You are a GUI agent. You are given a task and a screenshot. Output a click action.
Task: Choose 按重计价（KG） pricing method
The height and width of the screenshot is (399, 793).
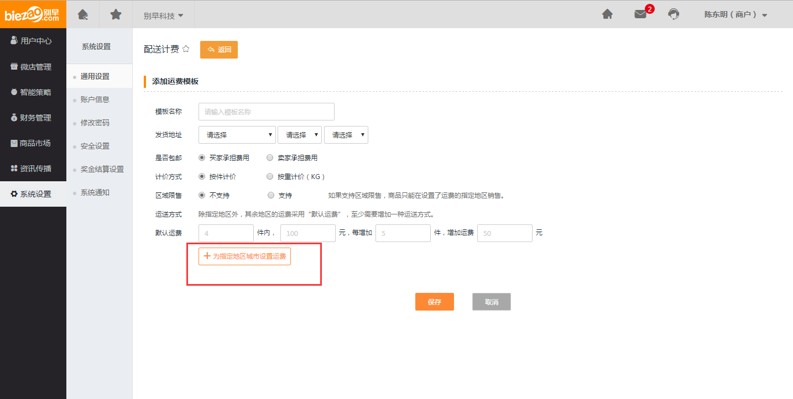270,177
